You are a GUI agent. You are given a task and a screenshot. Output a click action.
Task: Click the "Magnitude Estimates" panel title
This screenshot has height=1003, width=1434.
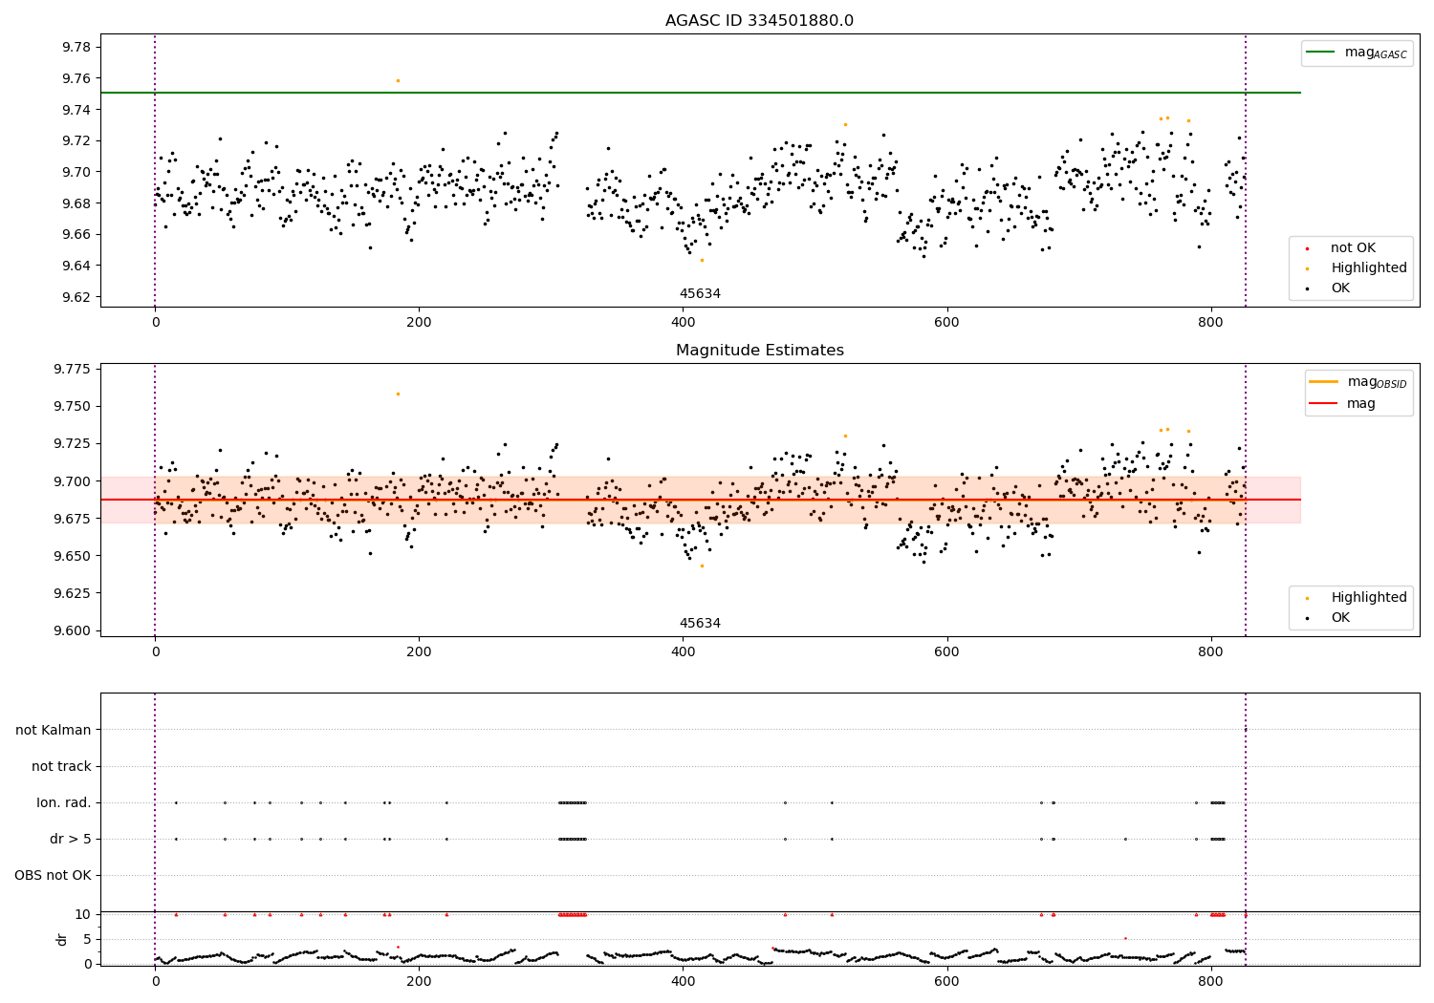pyautogui.click(x=759, y=351)
